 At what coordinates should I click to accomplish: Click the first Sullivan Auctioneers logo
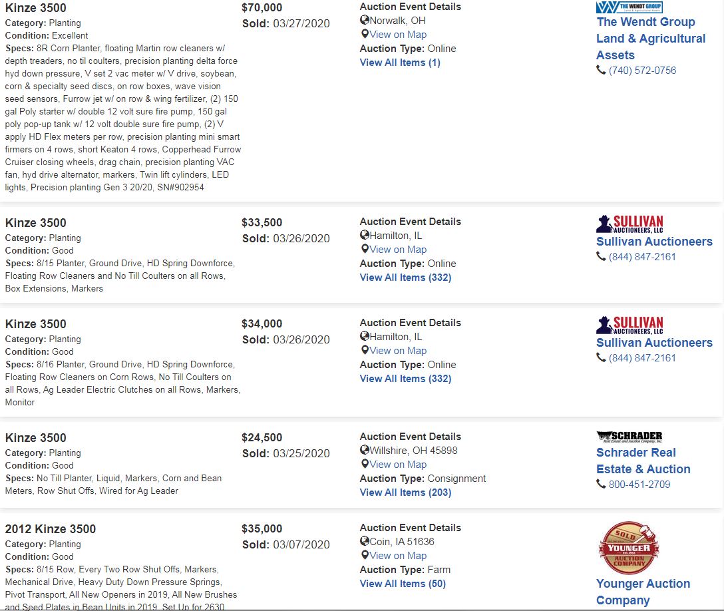pyautogui.click(x=630, y=224)
